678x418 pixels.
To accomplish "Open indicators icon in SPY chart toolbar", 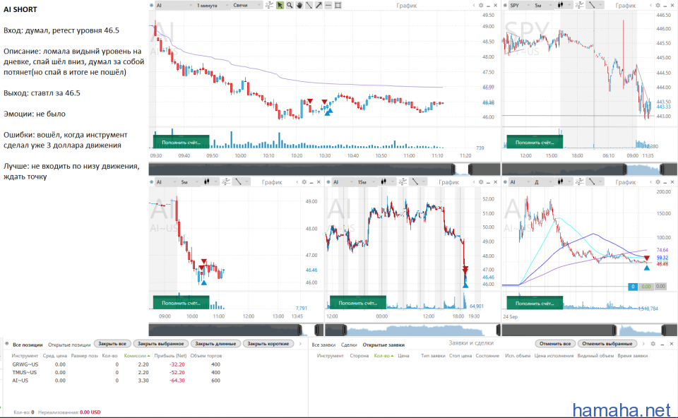I will pos(579,5).
